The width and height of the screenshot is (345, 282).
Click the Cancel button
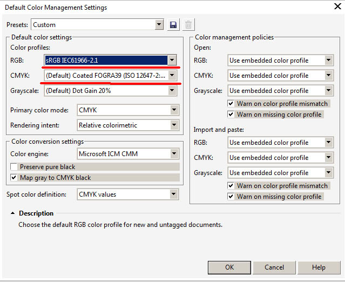click(x=274, y=267)
